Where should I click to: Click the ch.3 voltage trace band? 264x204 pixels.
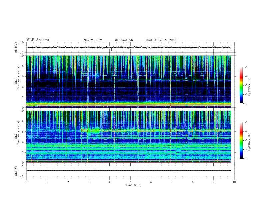pos(129,171)
